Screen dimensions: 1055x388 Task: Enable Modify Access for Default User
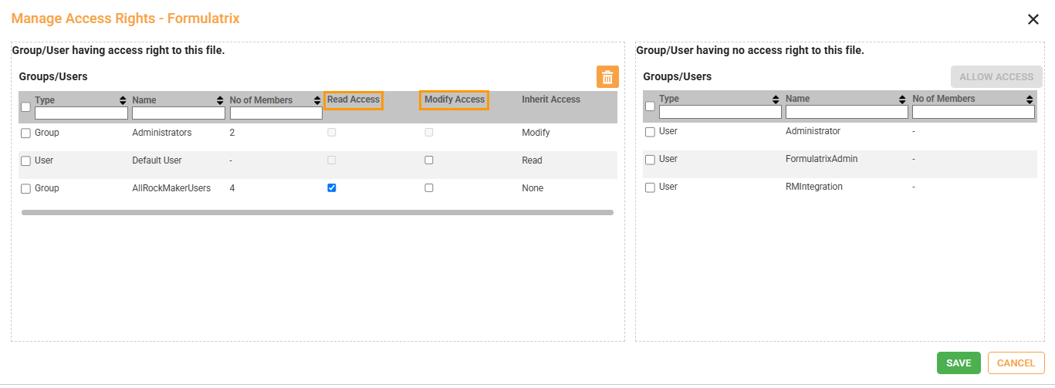[429, 160]
